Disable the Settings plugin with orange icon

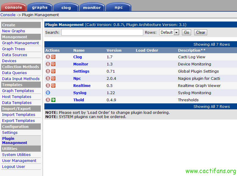coord(53,71)
